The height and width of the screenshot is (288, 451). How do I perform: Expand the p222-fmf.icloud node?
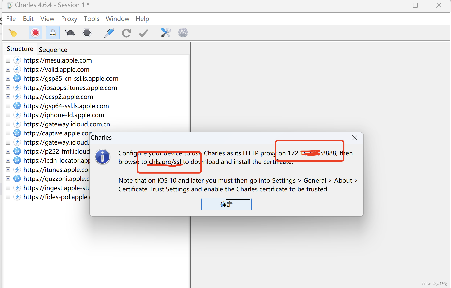point(8,151)
